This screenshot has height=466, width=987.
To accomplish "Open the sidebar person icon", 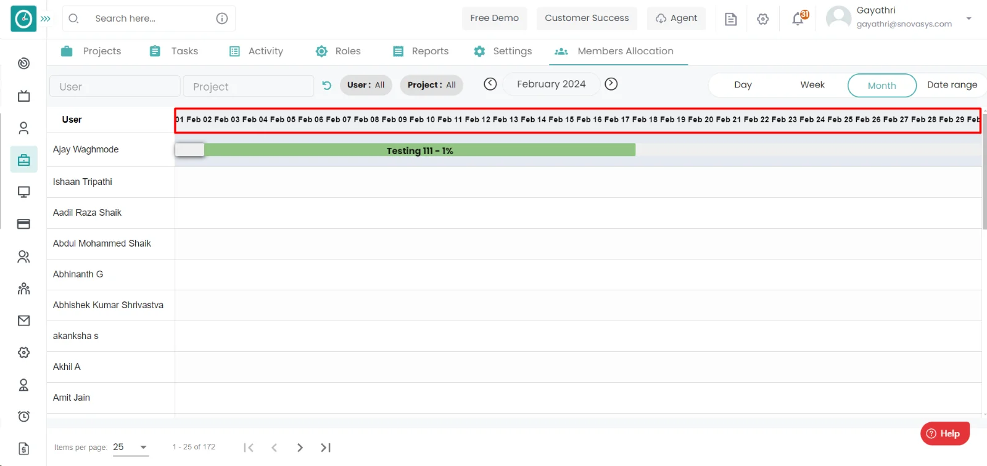I will tap(24, 128).
